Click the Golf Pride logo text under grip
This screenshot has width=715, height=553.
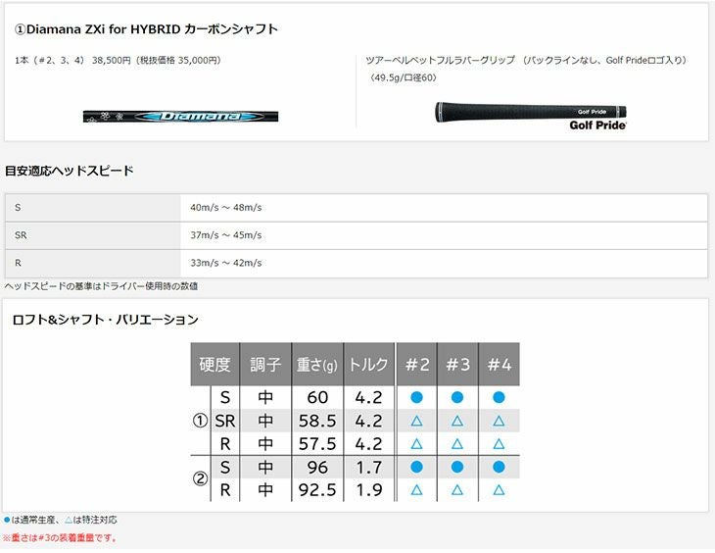[597, 126]
